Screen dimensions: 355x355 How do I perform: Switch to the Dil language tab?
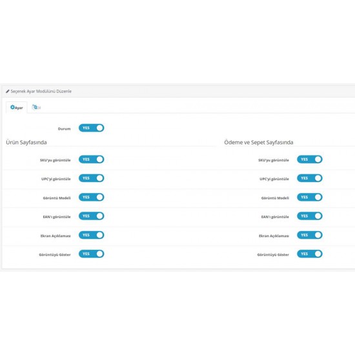coord(36,107)
